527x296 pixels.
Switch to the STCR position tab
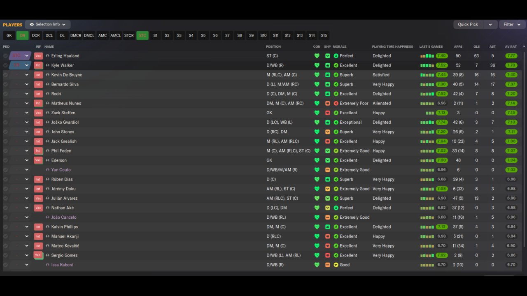pos(129,36)
